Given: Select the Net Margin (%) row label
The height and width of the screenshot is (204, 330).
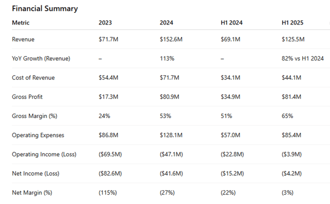Looking at the screenshot, I should pyautogui.click(x=31, y=193).
